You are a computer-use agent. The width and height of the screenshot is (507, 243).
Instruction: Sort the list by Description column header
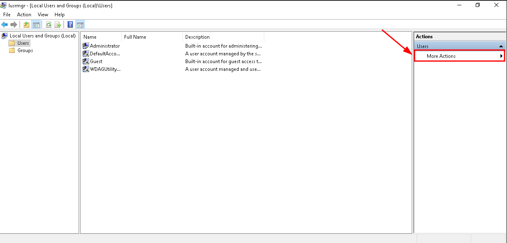pyautogui.click(x=223, y=37)
